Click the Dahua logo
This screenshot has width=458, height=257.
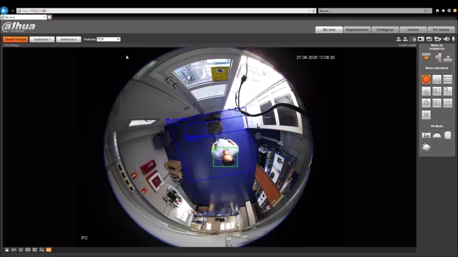coord(18,27)
